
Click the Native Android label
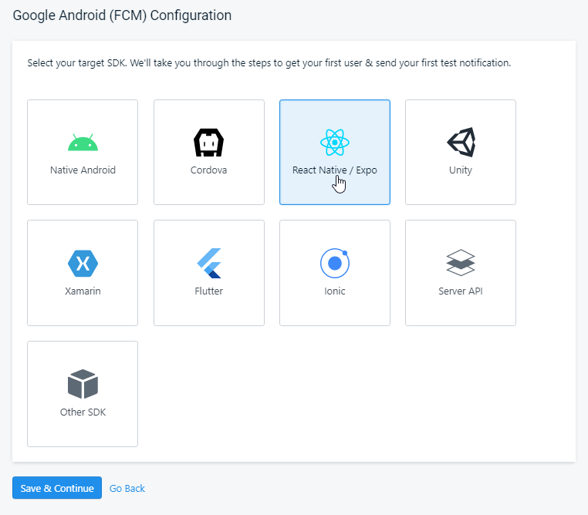coord(83,170)
